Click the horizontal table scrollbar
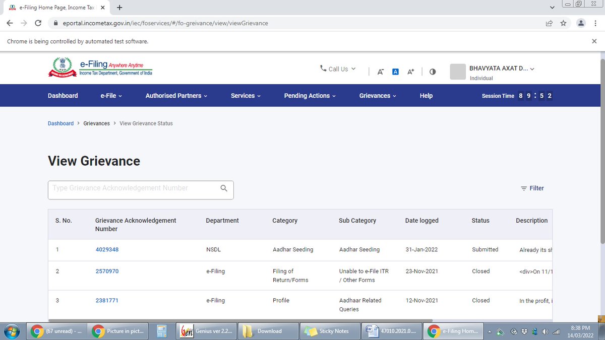 pyautogui.click(x=240, y=320)
